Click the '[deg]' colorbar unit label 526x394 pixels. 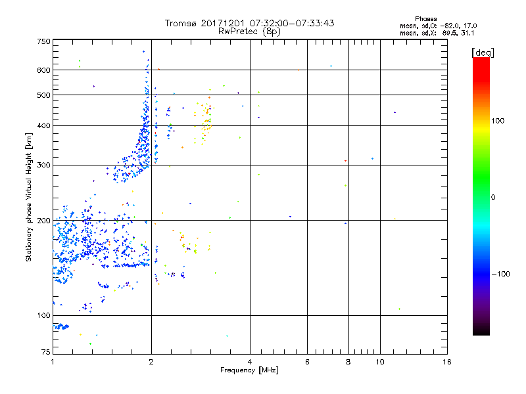click(483, 53)
